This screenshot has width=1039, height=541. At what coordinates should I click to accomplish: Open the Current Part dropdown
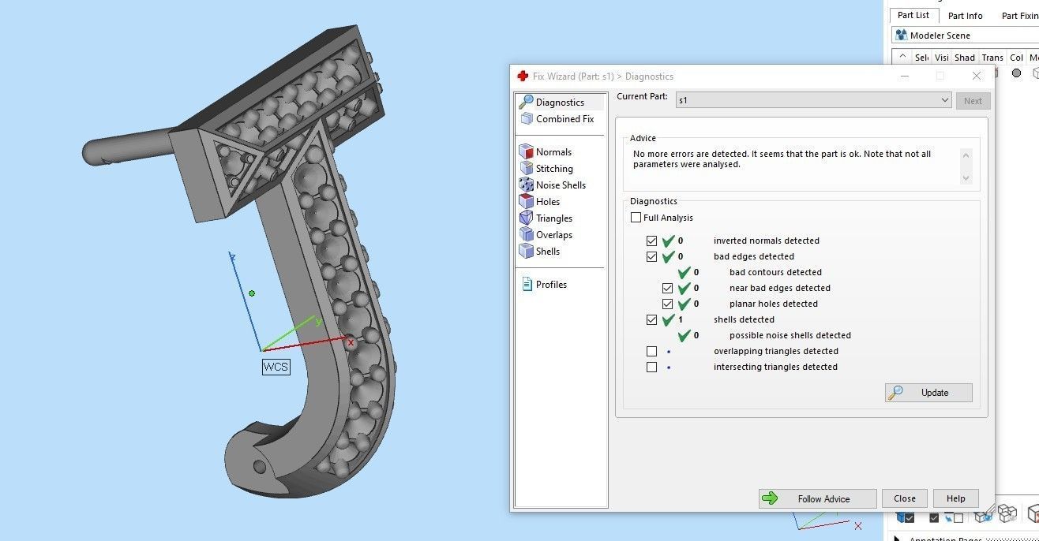pyautogui.click(x=813, y=100)
